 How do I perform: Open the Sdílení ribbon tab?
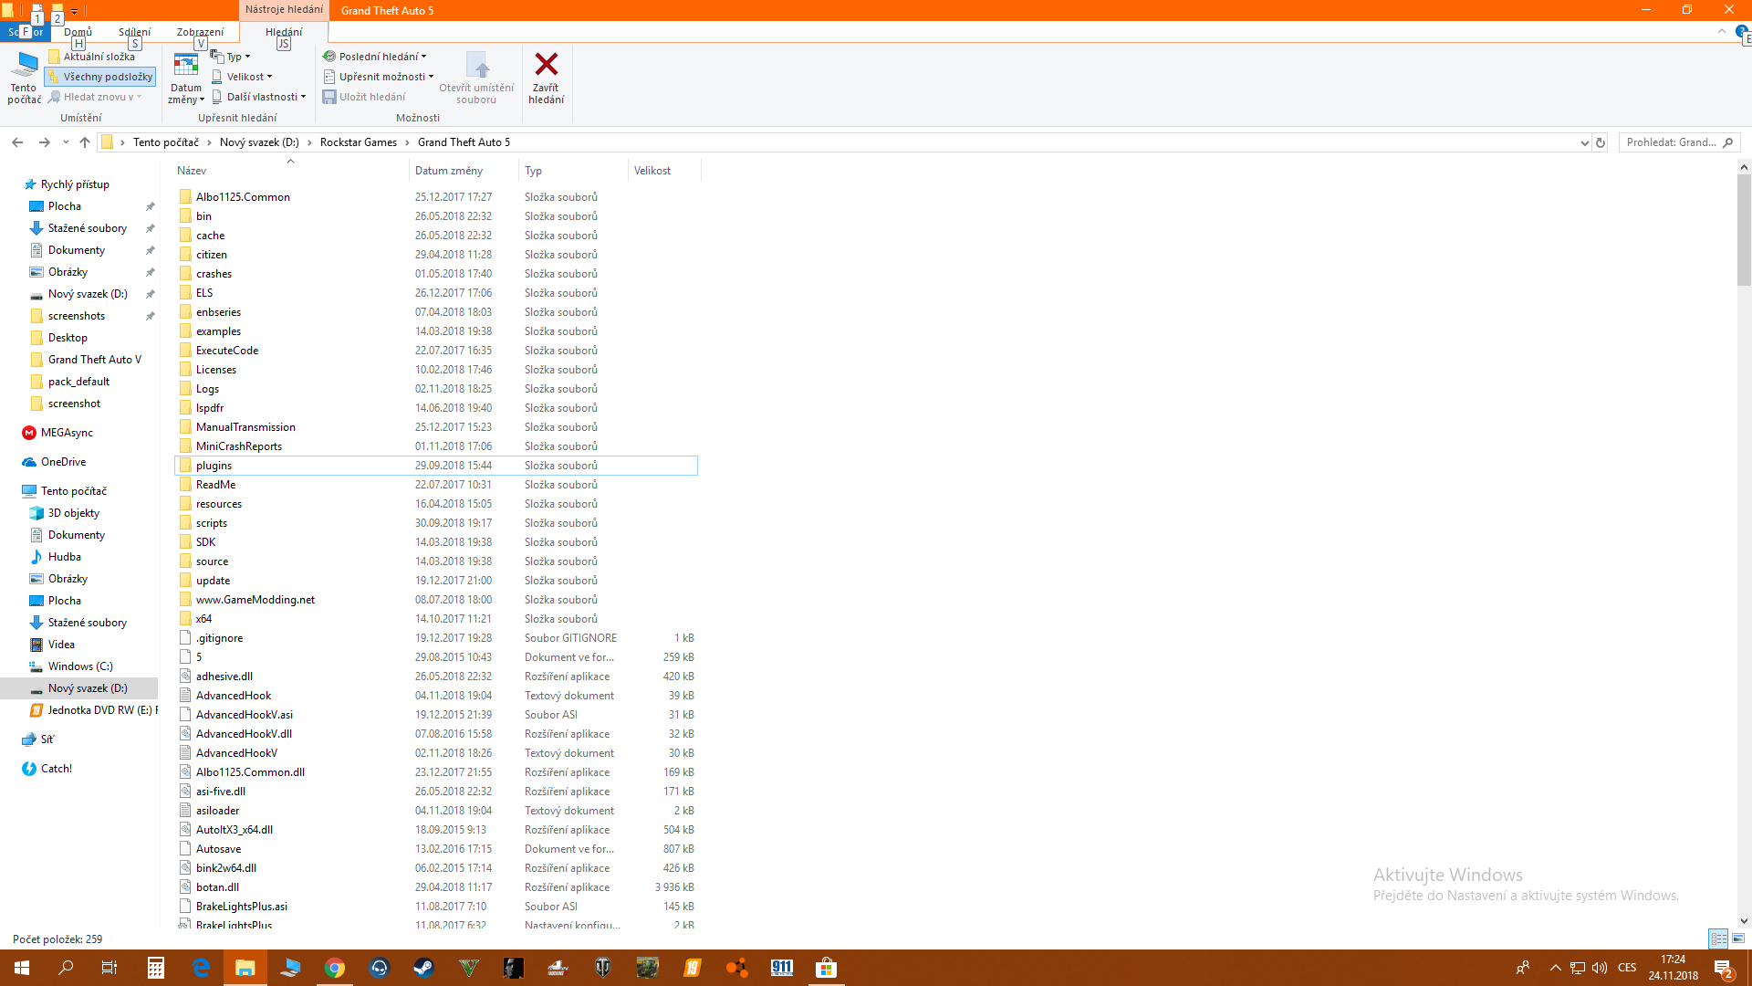134,32
